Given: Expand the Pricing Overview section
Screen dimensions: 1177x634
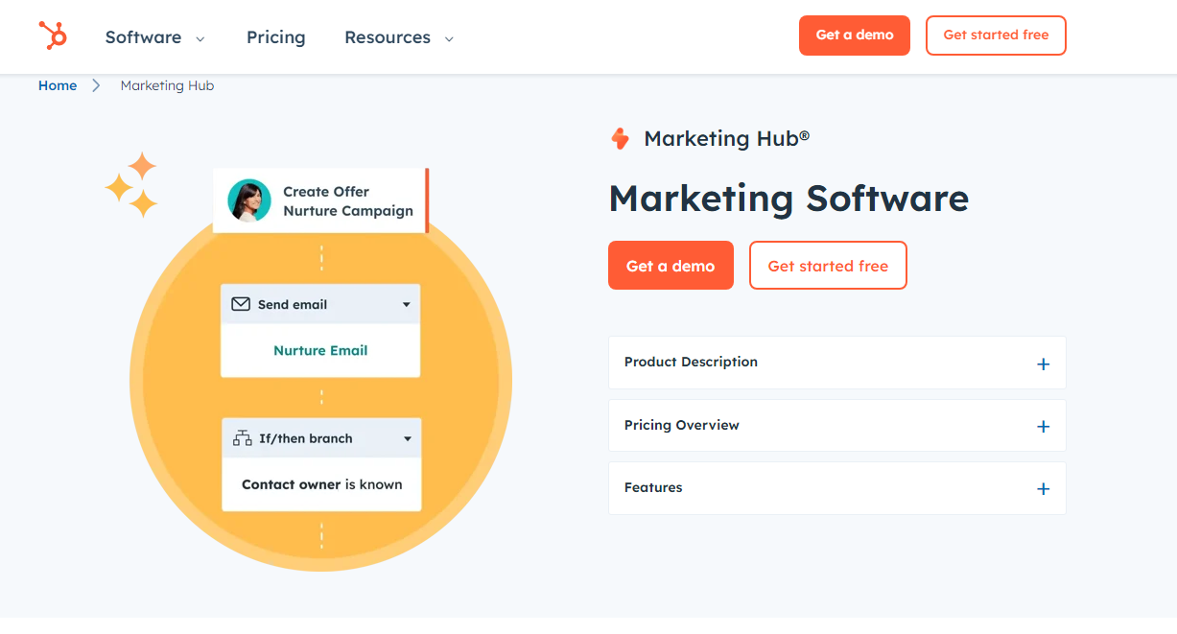Looking at the screenshot, I should click(x=837, y=425).
